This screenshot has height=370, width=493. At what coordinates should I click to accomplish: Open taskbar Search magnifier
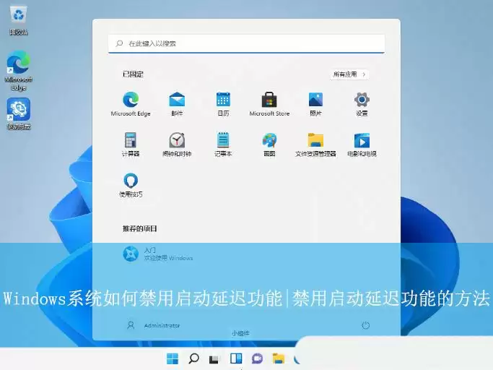193,358
